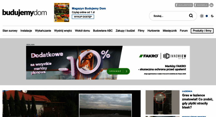This screenshot has height=117, width=216.
Task: Open the Markizy FAKRO ad text
Action: pyautogui.click(x=162, y=68)
